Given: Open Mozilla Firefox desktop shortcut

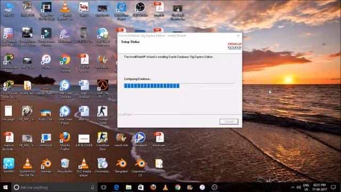Looking at the screenshot, I should click(x=65, y=141).
